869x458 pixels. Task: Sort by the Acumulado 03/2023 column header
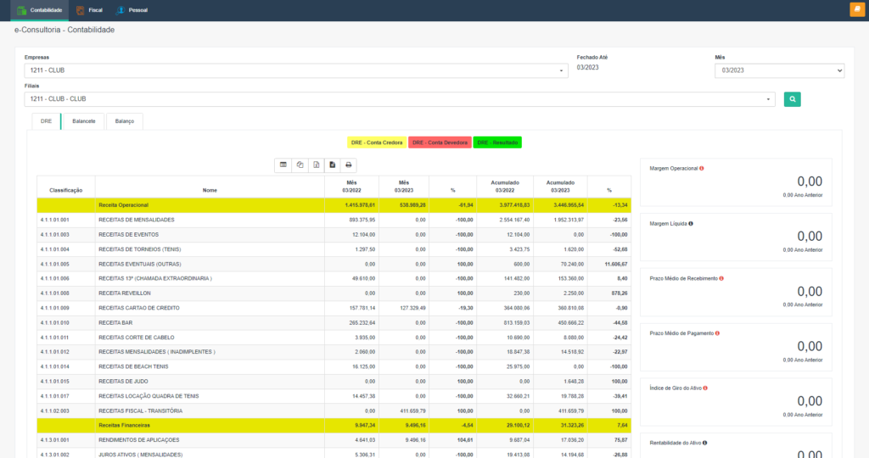pyautogui.click(x=560, y=187)
